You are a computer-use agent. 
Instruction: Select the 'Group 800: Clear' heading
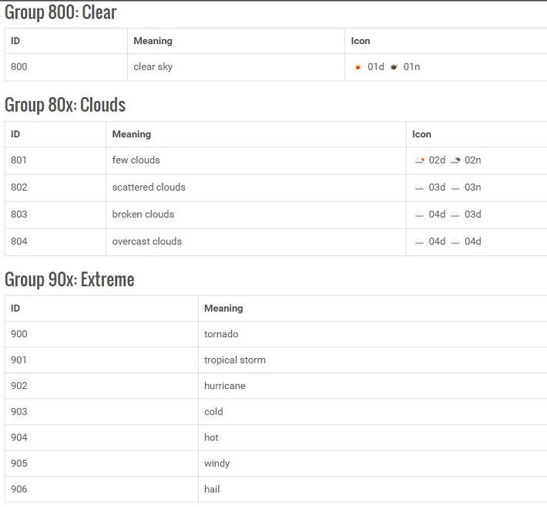coord(60,12)
